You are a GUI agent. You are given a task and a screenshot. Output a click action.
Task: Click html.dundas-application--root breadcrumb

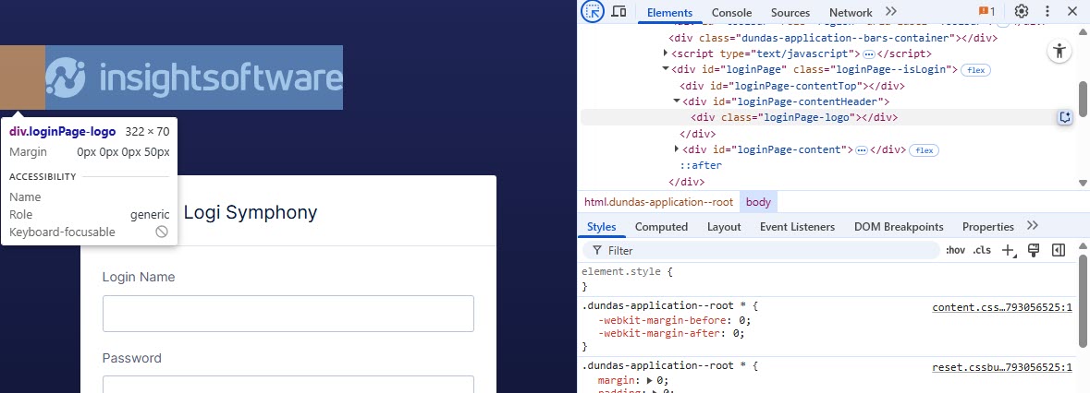pyautogui.click(x=658, y=202)
